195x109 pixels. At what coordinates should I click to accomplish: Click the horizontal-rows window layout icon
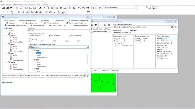pos(96,8)
